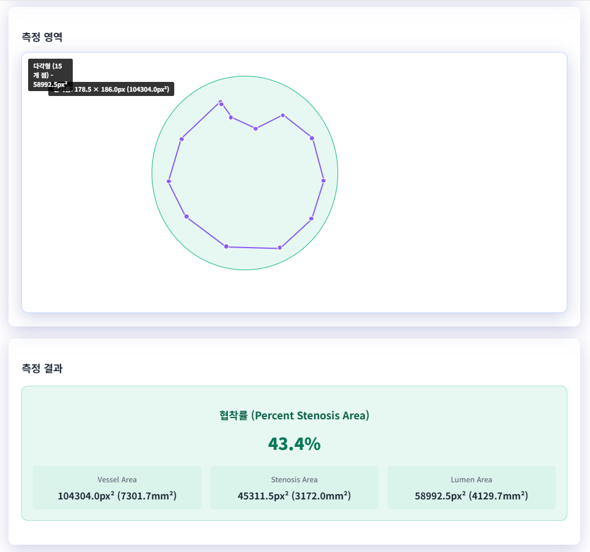This screenshot has height=552, width=590.
Task: Pick the bottom-left vertex of the polygon's flat base
Action: (x=226, y=246)
